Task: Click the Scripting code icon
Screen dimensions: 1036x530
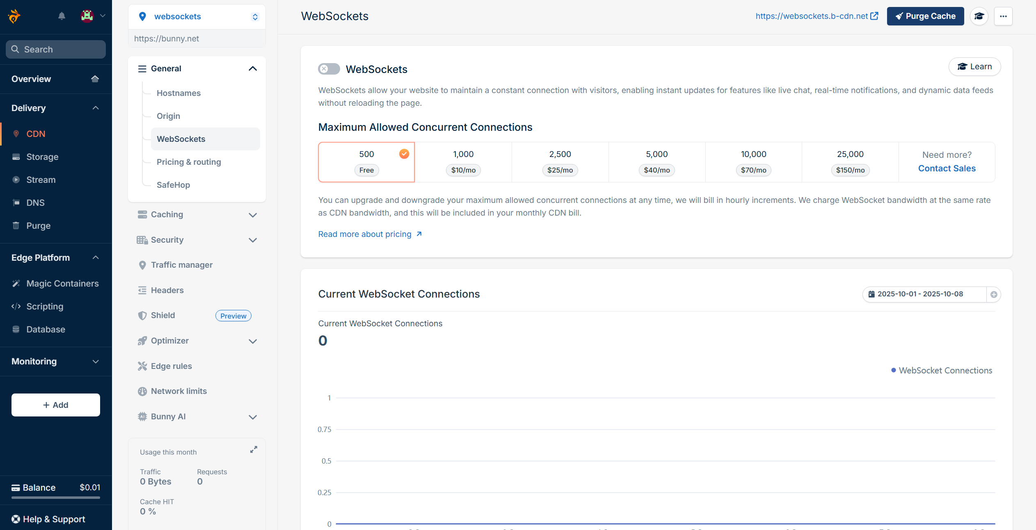Action: pos(16,306)
